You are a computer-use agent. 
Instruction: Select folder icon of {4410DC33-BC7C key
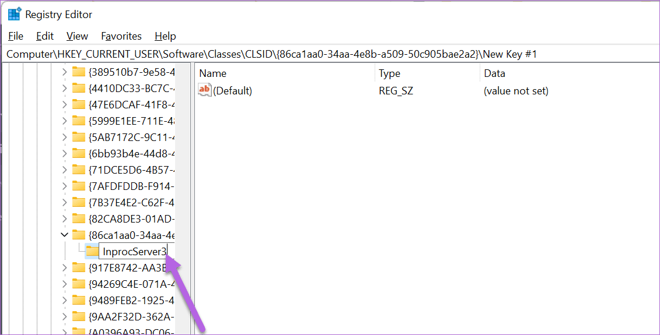79,88
